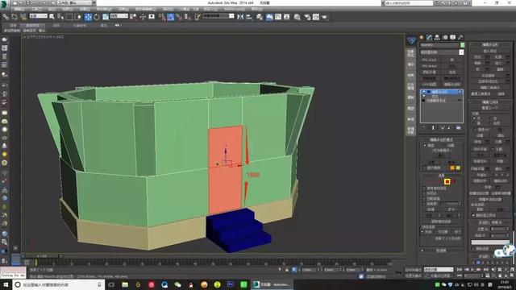Select the Polygon sub-object level icon
The height and width of the screenshot is (290, 516).
pos(447,181)
